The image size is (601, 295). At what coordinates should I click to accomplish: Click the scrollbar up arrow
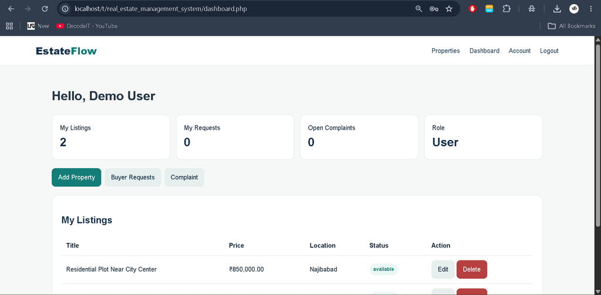(x=597, y=39)
